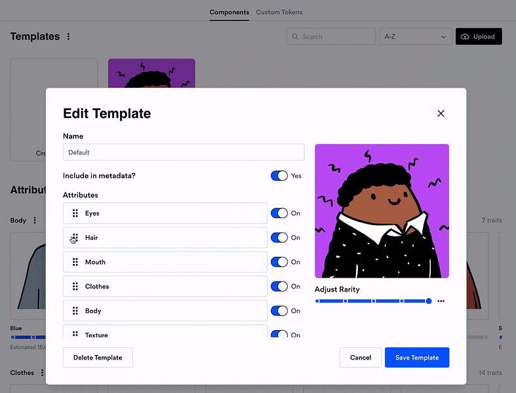516x393 pixels.
Task: Open the three-dot menu next to rarity slider
Action: pos(441,301)
